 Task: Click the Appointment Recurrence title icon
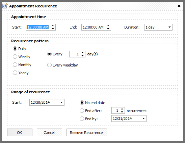[x=5, y=6]
